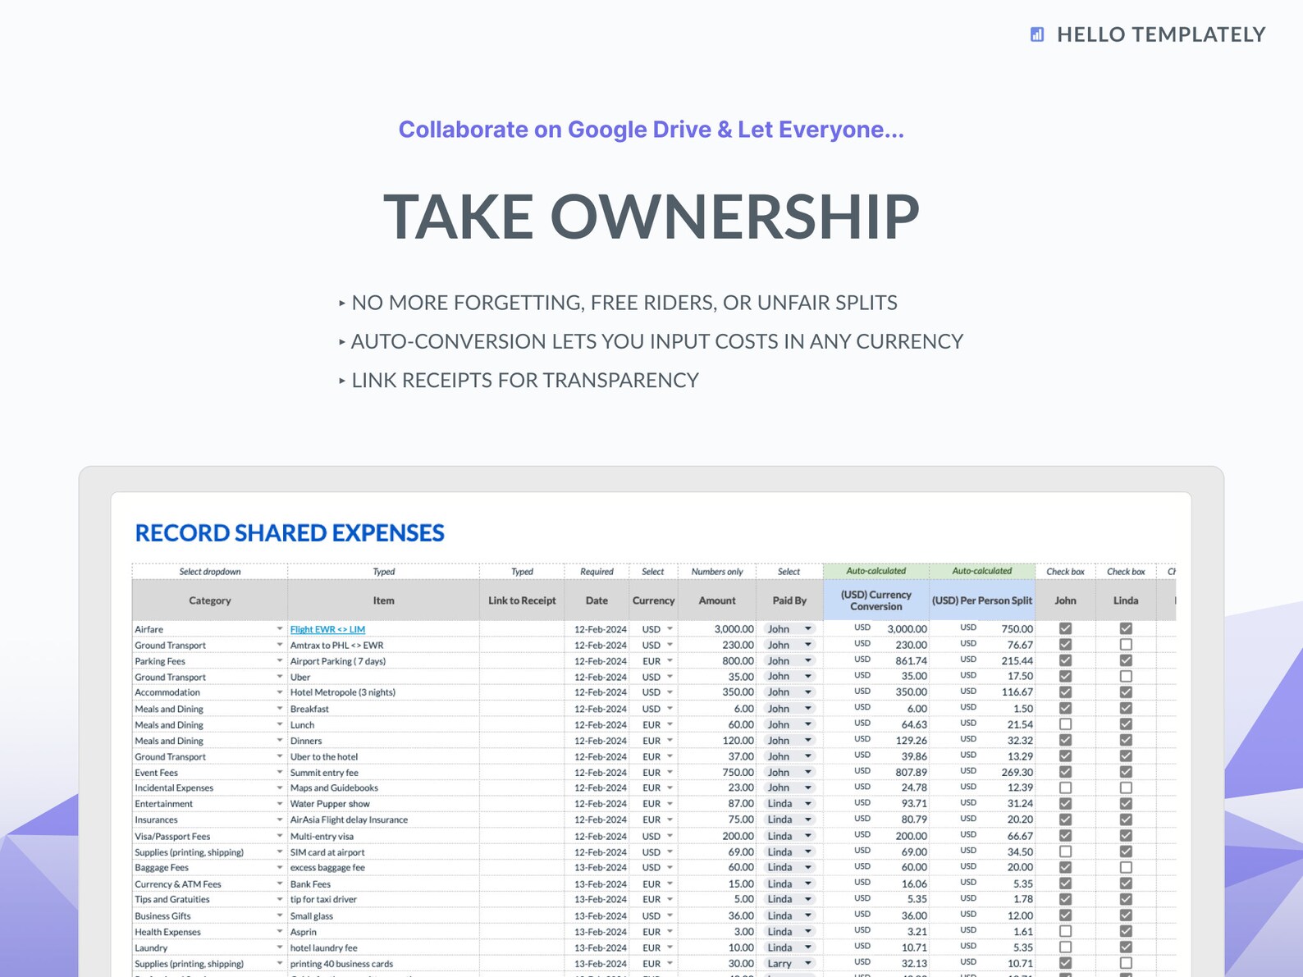
Task: Check Linda's box for Amtrax to PHL row
Action: pos(1126,645)
